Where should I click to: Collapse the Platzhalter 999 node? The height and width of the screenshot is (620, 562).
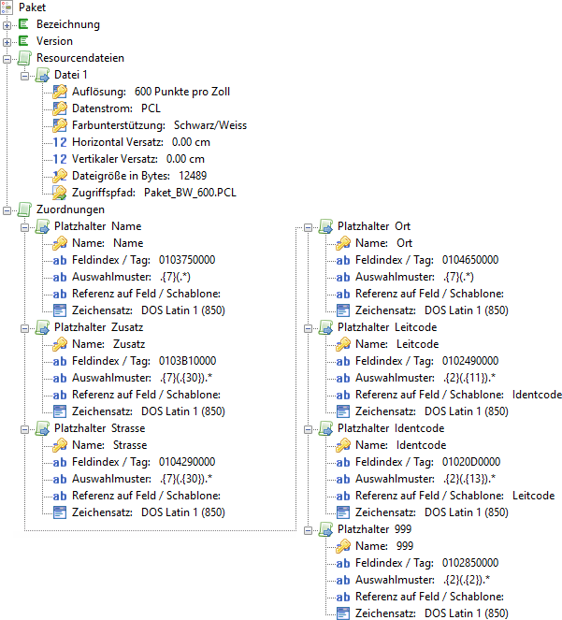coord(310,529)
